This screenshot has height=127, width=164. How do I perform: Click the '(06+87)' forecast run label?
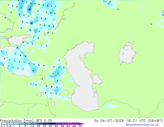[x=155, y=121]
